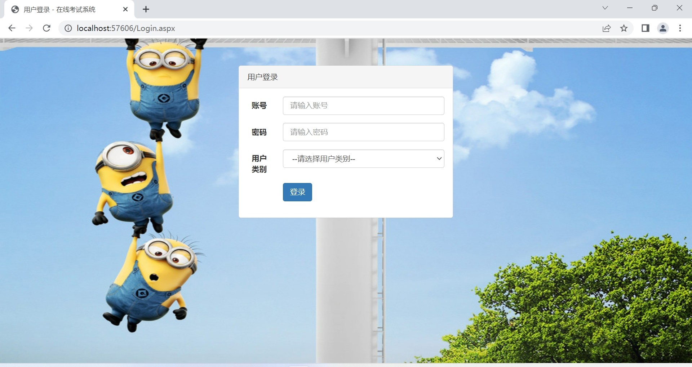Click the 账号 field label

tap(259, 106)
